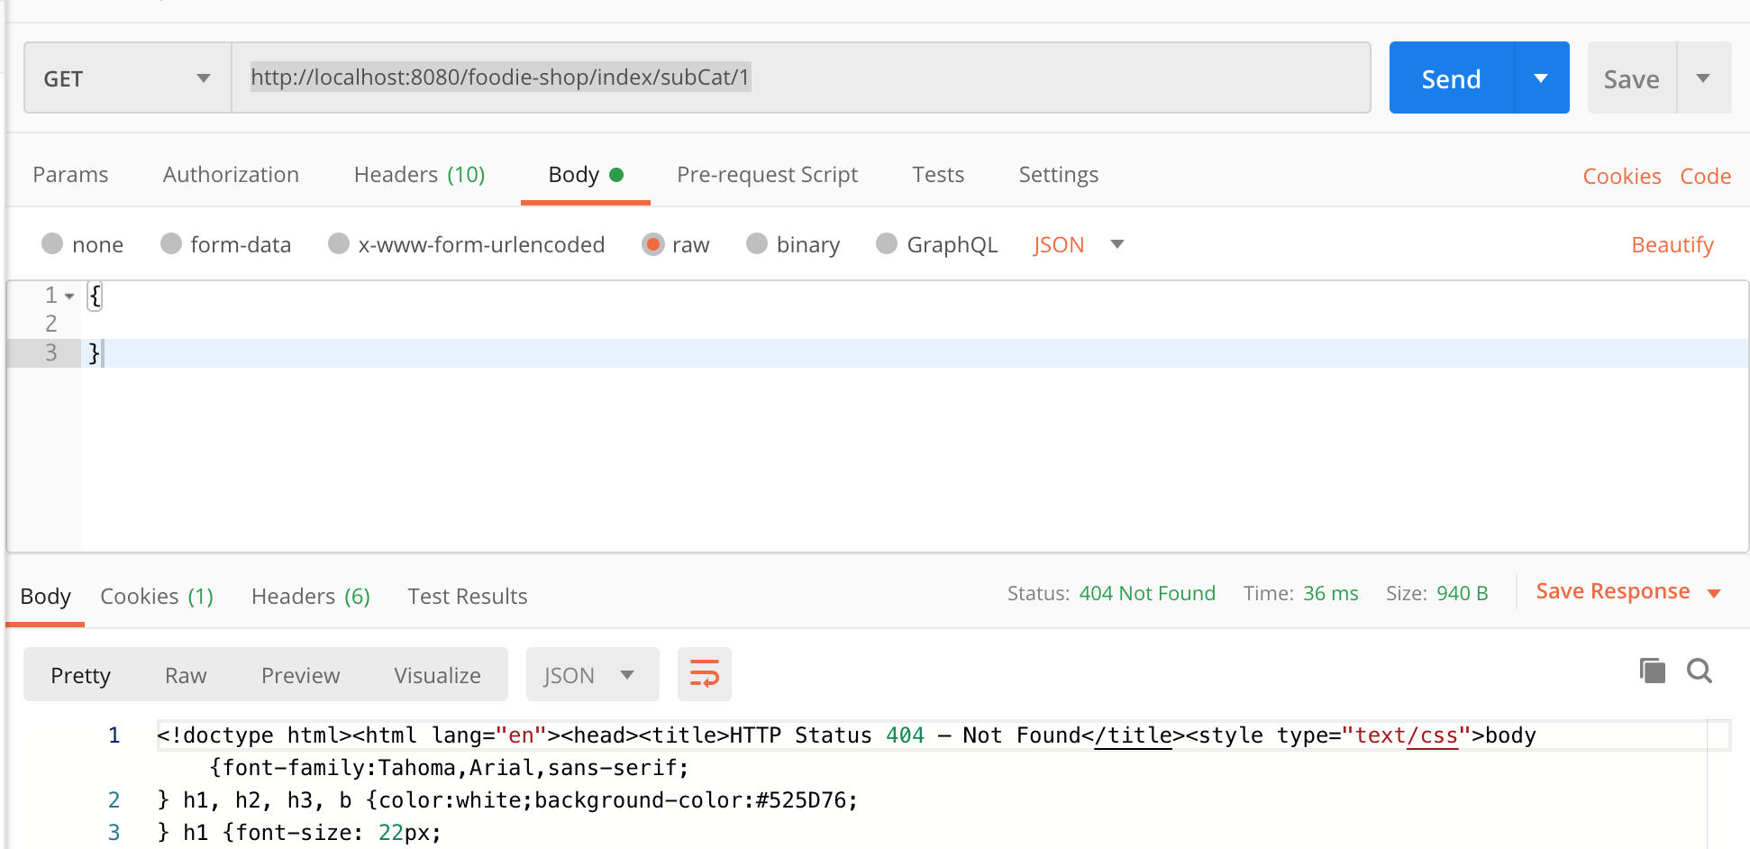Click the wrap lines icon in response toolbar
Viewport: 1750px width, 849px height.
[x=704, y=674]
